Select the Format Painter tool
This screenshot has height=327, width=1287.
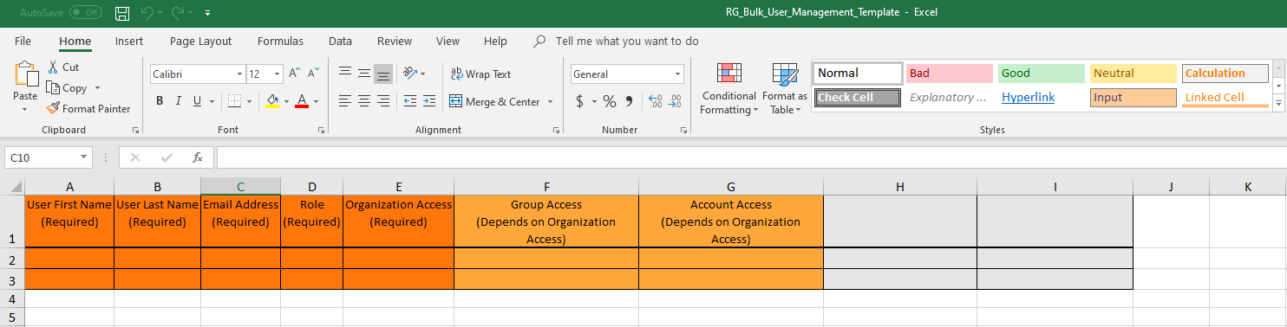pos(88,109)
